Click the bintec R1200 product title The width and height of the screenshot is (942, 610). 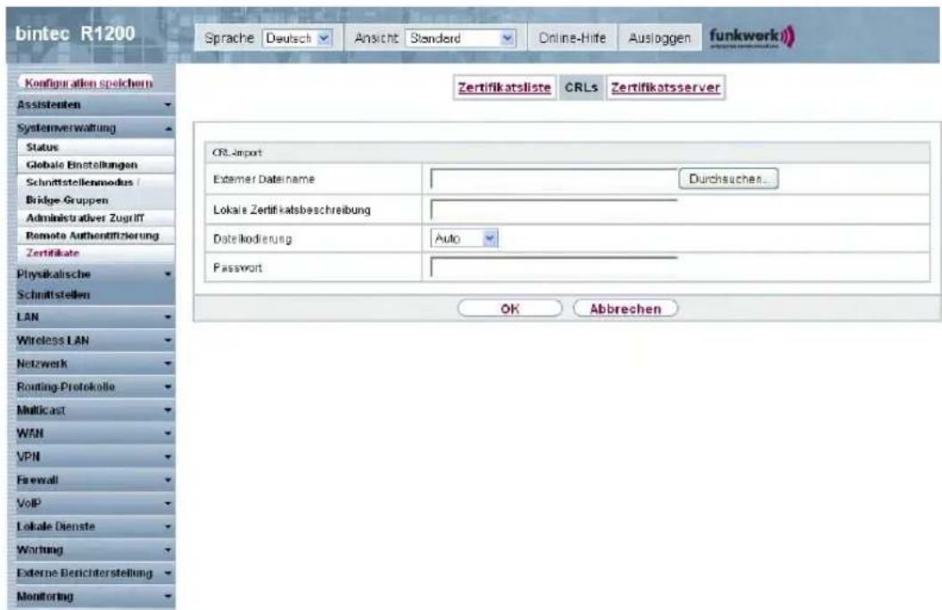(75, 34)
